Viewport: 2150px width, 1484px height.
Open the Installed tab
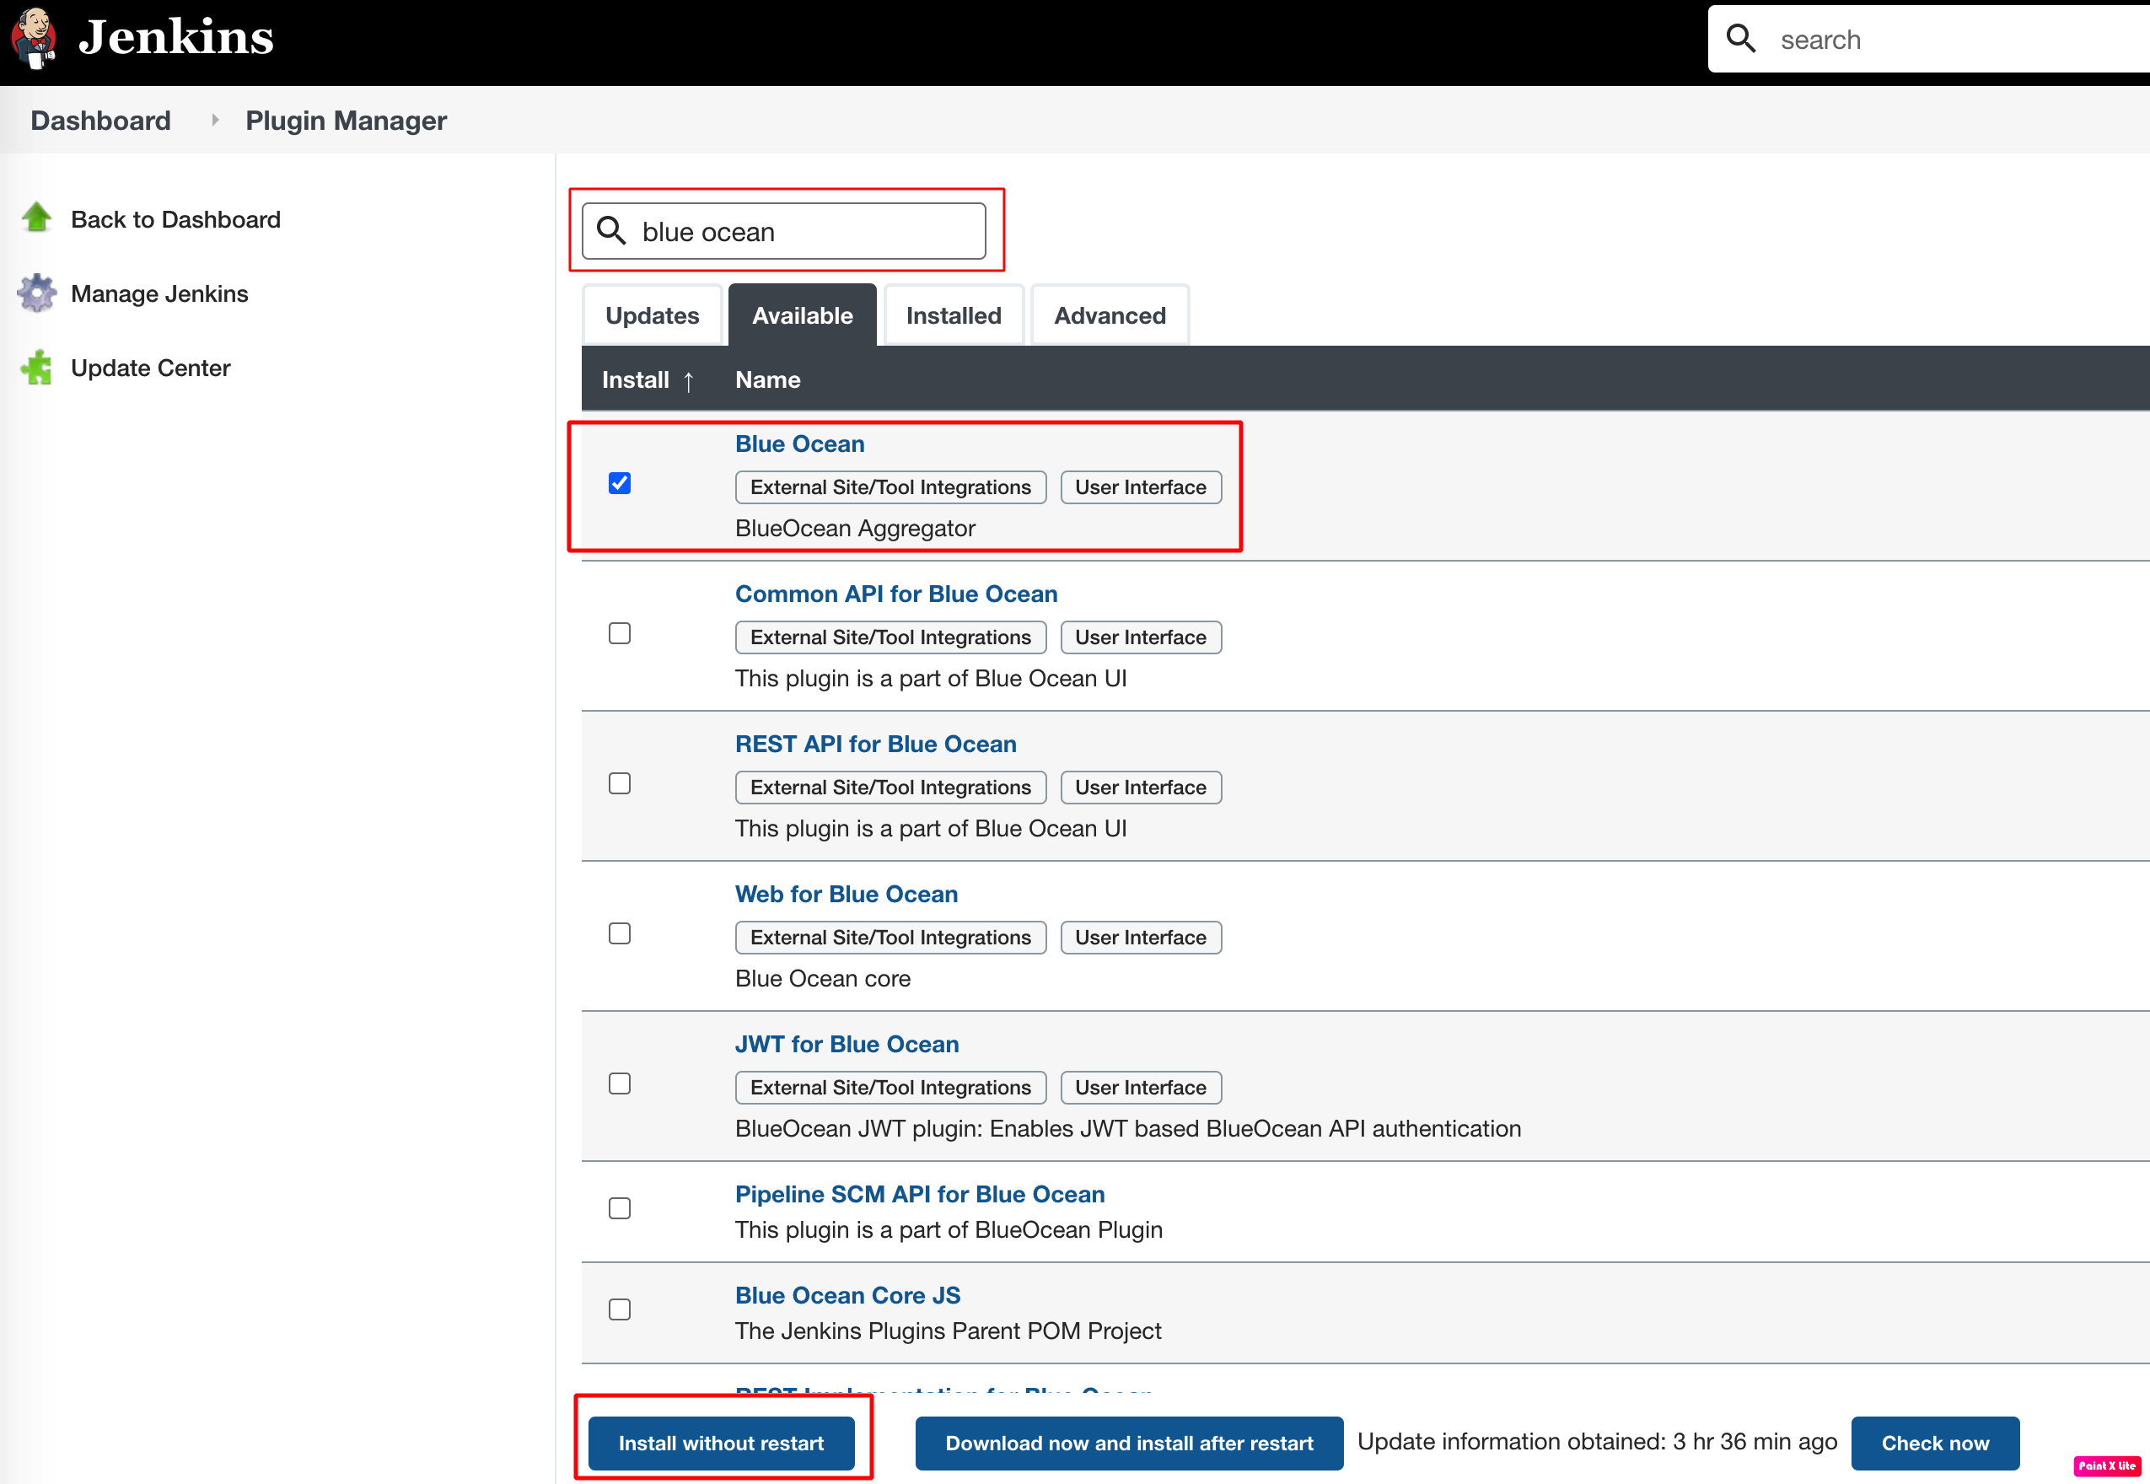tap(954, 315)
